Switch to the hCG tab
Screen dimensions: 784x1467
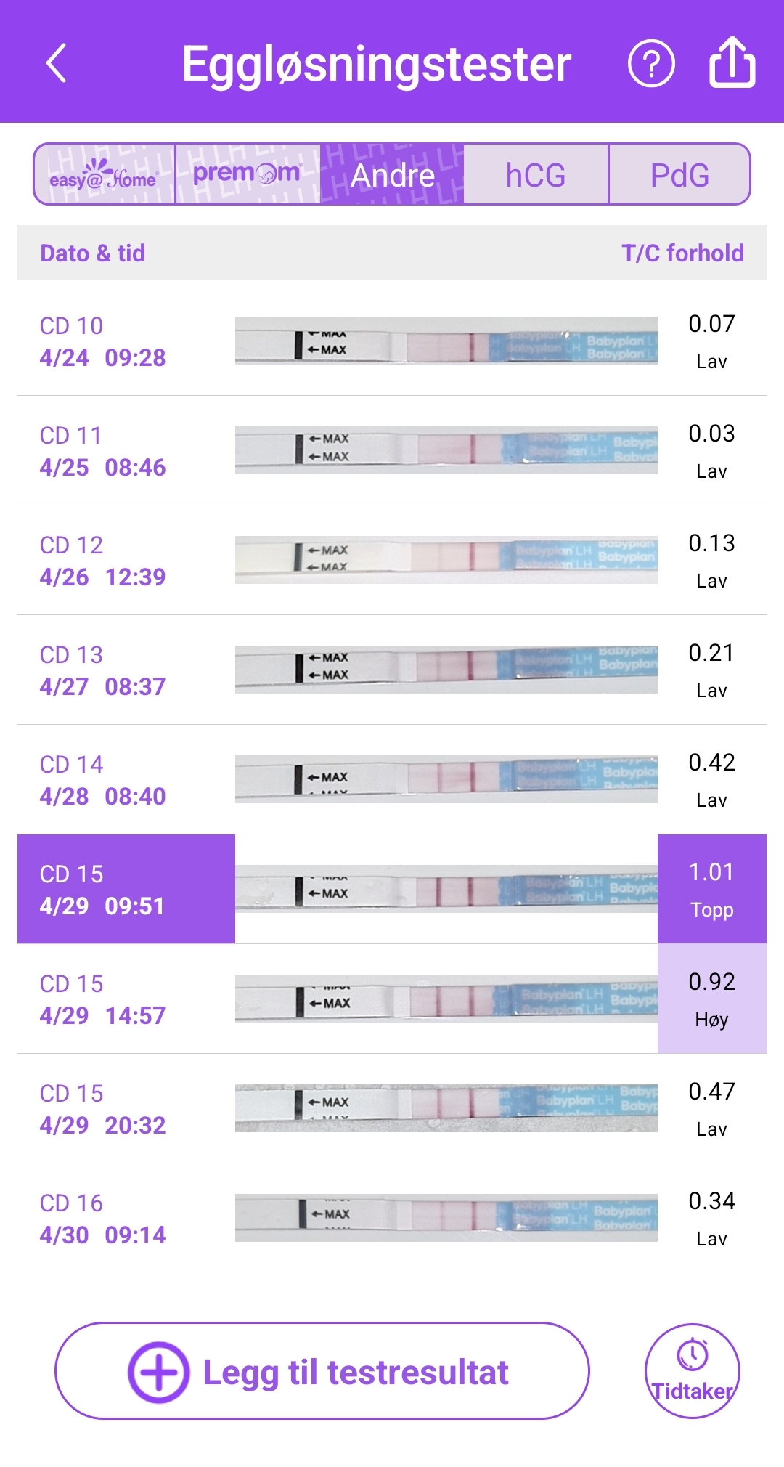pos(536,174)
